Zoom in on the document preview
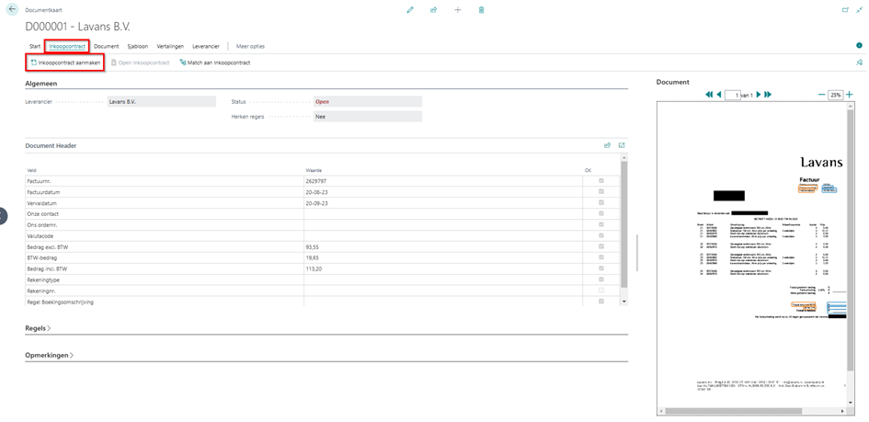The image size is (869, 422). point(850,95)
